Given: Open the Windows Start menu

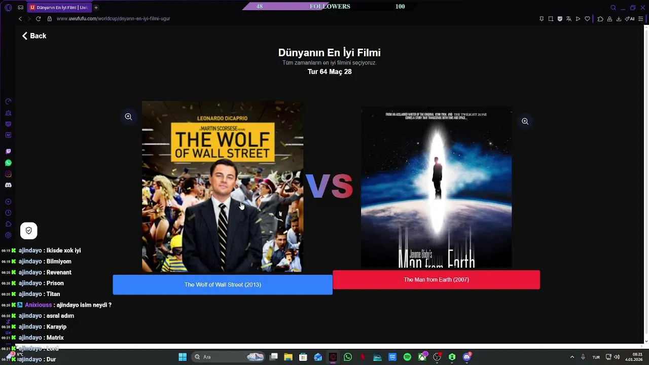Looking at the screenshot, I should pos(183,357).
